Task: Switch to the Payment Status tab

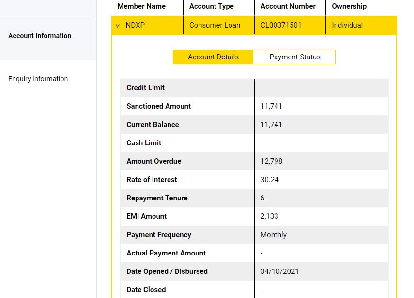Action: [x=294, y=57]
